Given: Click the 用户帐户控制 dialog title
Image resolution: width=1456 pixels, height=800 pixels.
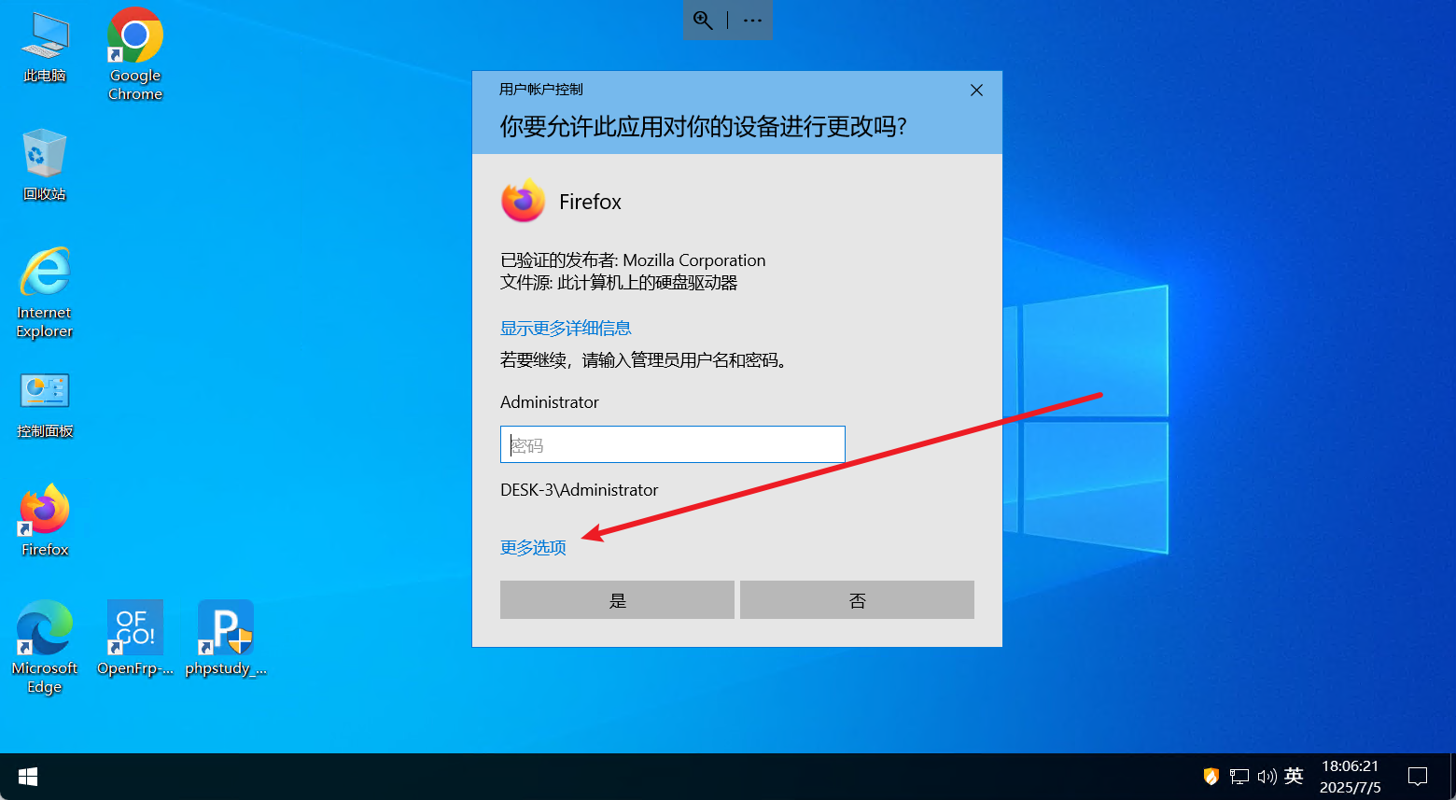Looking at the screenshot, I should [541, 90].
